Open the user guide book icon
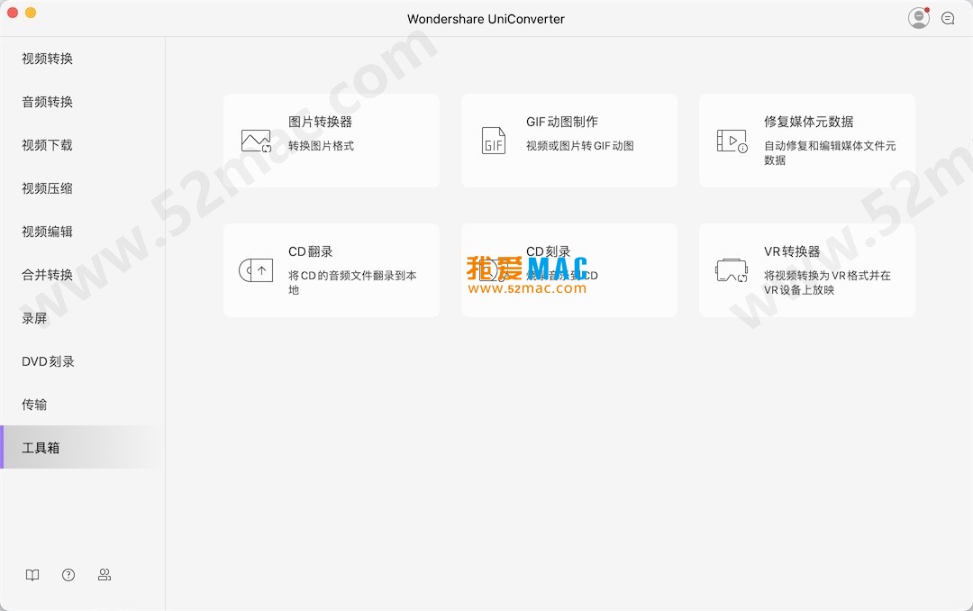973x611 pixels. pos(32,575)
